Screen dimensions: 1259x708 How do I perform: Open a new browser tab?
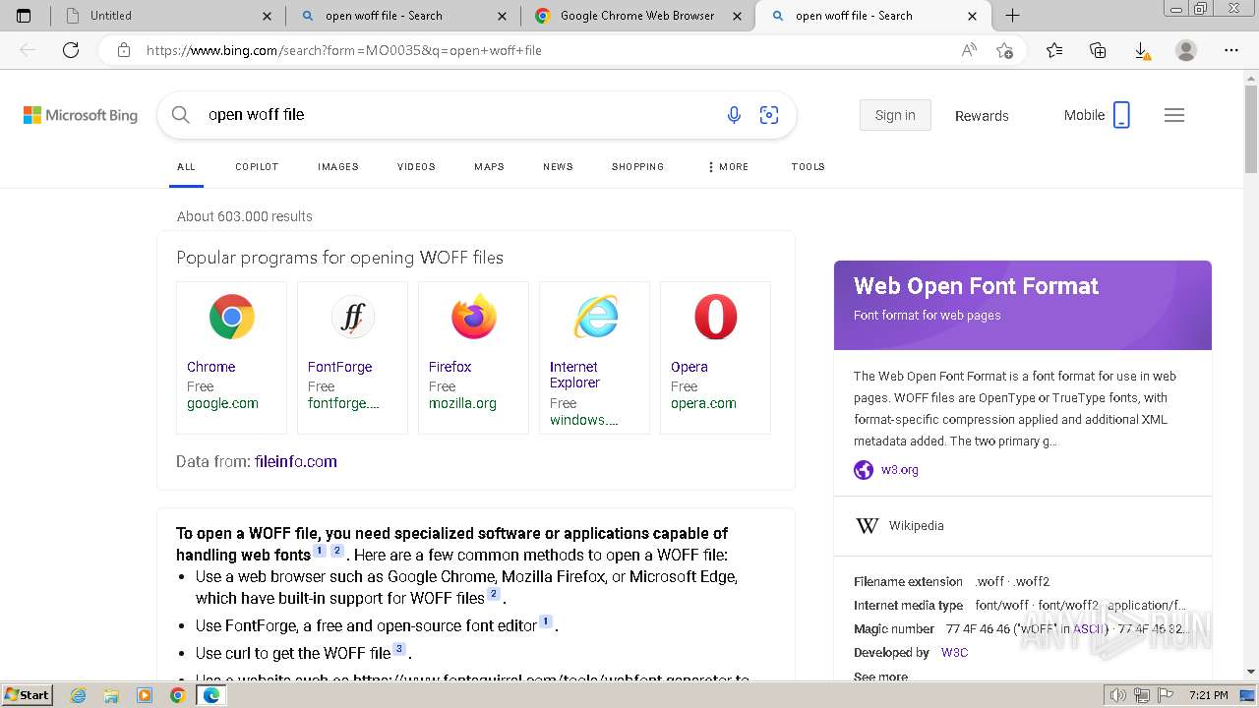[x=1012, y=16]
